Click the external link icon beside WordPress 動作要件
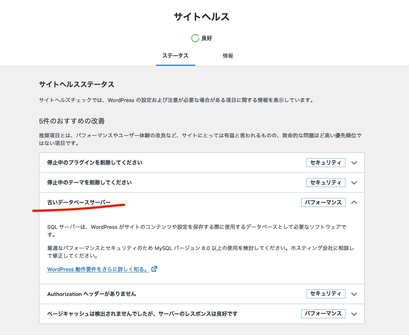Image resolution: width=409 pixels, height=335 pixels. tap(154, 269)
